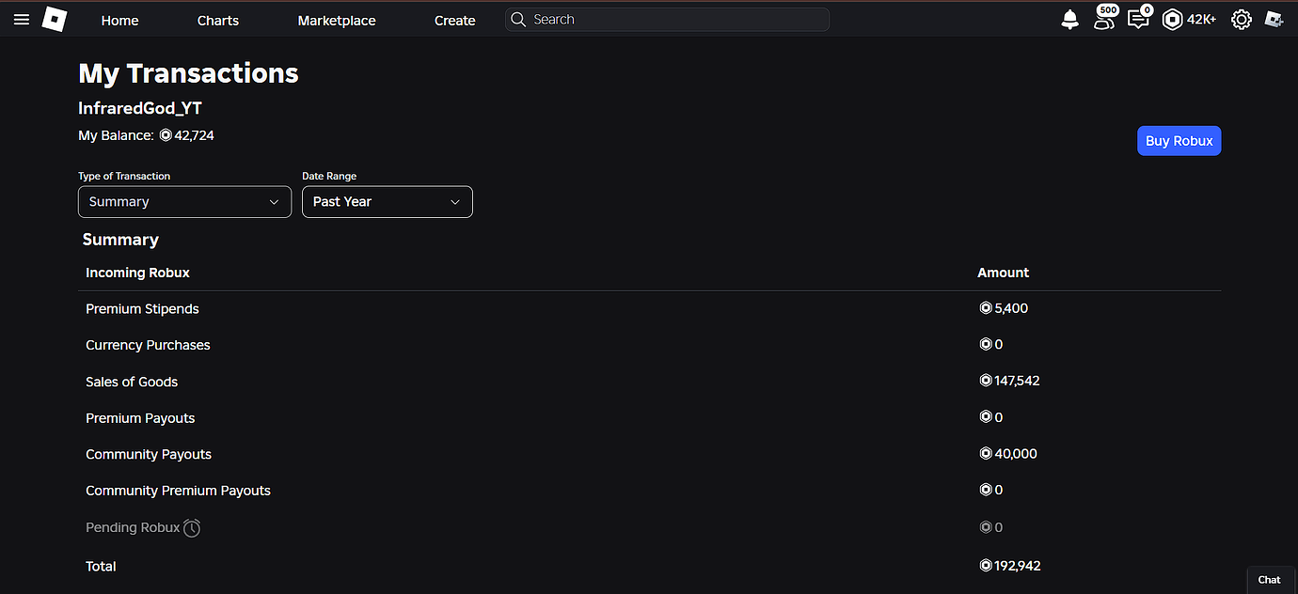The height and width of the screenshot is (594, 1298).
Task: Click the Roblox logo icon
Action: pos(55,20)
